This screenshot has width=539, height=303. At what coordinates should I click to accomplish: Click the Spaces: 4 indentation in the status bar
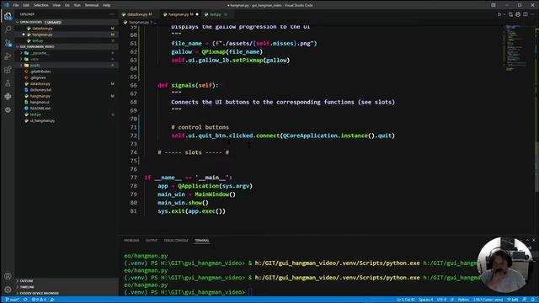click(426, 300)
